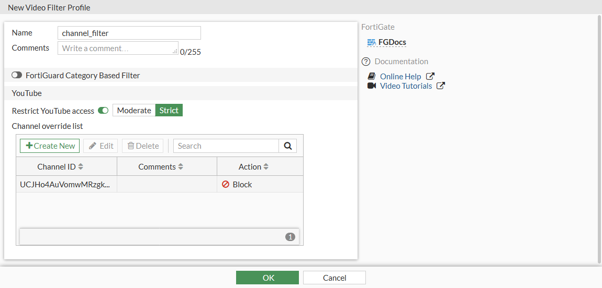
Task: Click Create New channel override button
Action: [x=50, y=146]
